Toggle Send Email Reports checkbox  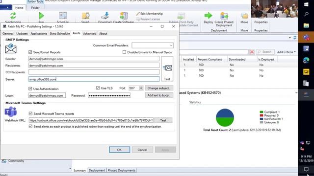30,52
